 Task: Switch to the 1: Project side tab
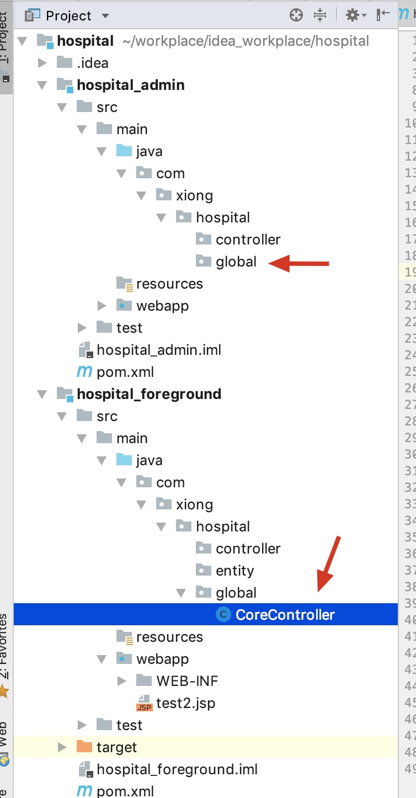pos(6,39)
